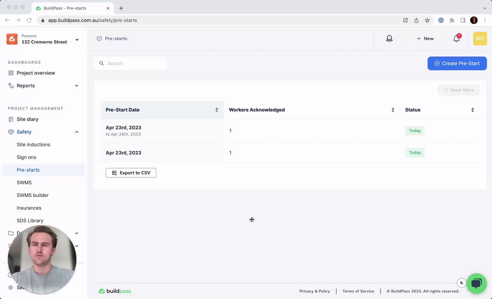Open Terms of Service link
The height and width of the screenshot is (299, 492).
pyautogui.click(x=358, y=291)
